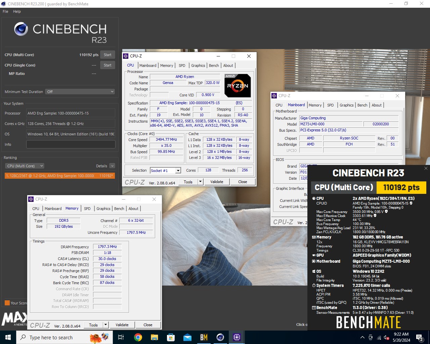Select CPU tab in the Memory-tab CPU-Z window
Screen dimensions: 430x344
pyautogui.click(x=36, y=209)
